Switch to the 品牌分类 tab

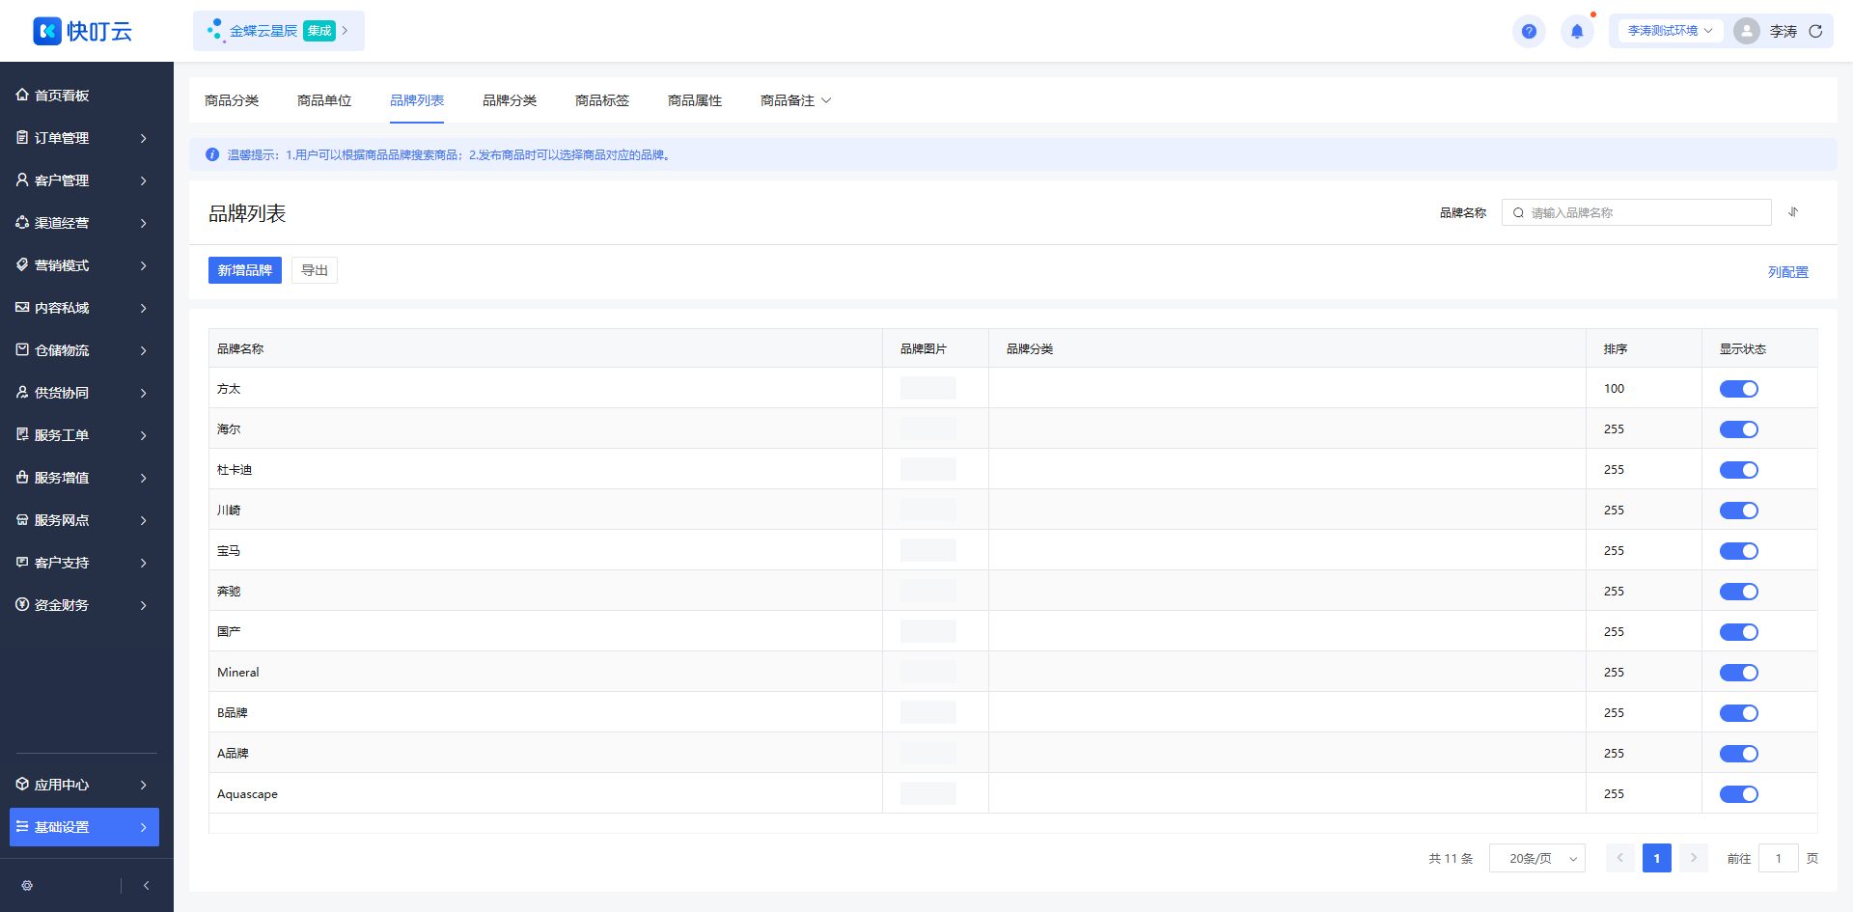click(x=510, y=100)
